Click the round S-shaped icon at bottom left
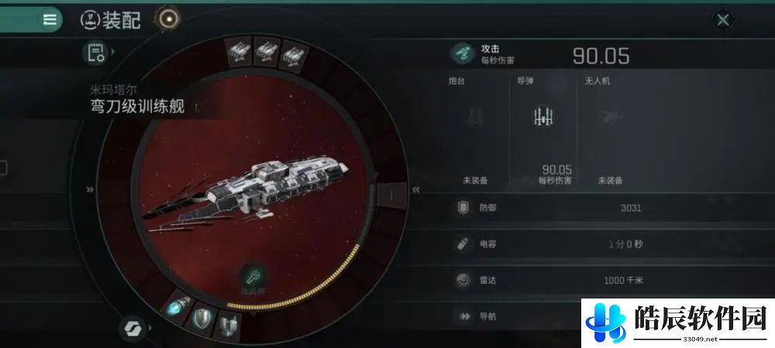775x348 pixels. [x=133, y=329]
